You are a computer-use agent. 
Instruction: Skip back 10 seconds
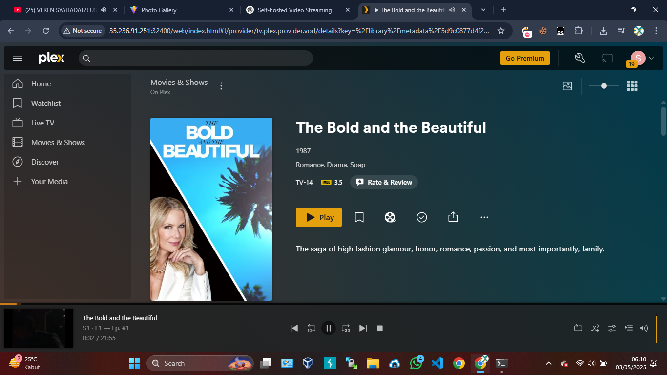click(311, 328)
